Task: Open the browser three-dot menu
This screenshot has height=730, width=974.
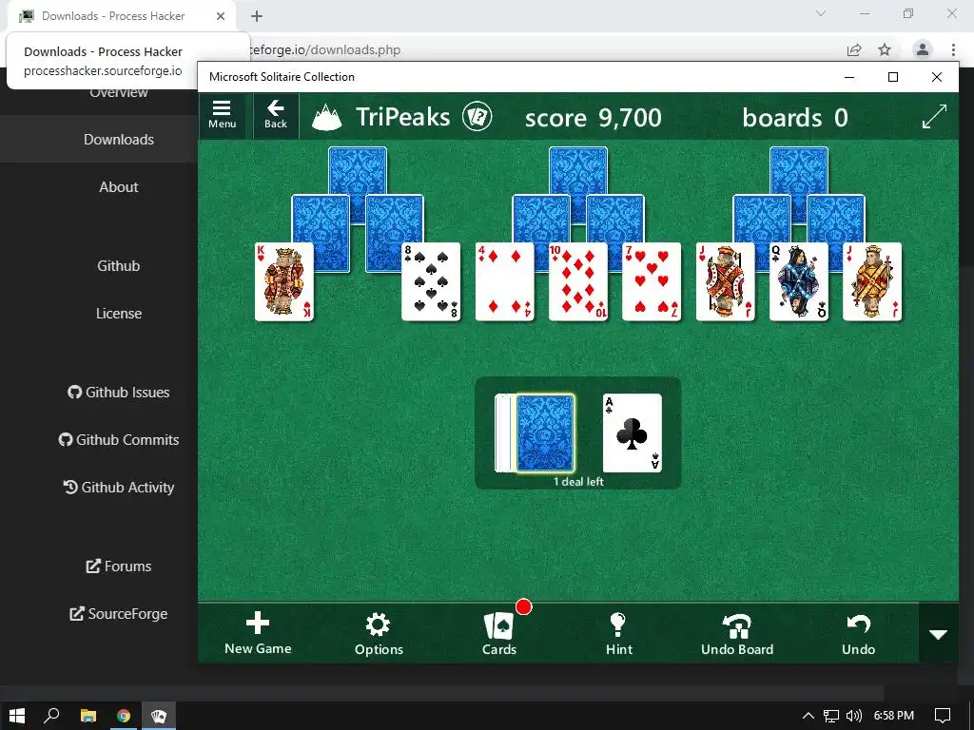Action: (x=953, y=49)
